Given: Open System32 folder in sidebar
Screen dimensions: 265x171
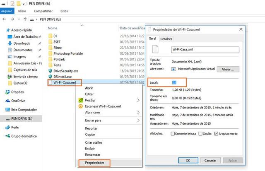Looking at the screenshot, I should [20, 83].
